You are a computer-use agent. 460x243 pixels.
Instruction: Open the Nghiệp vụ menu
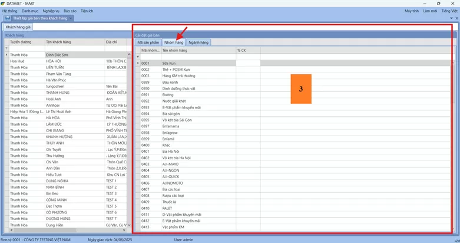click(51, 11)
